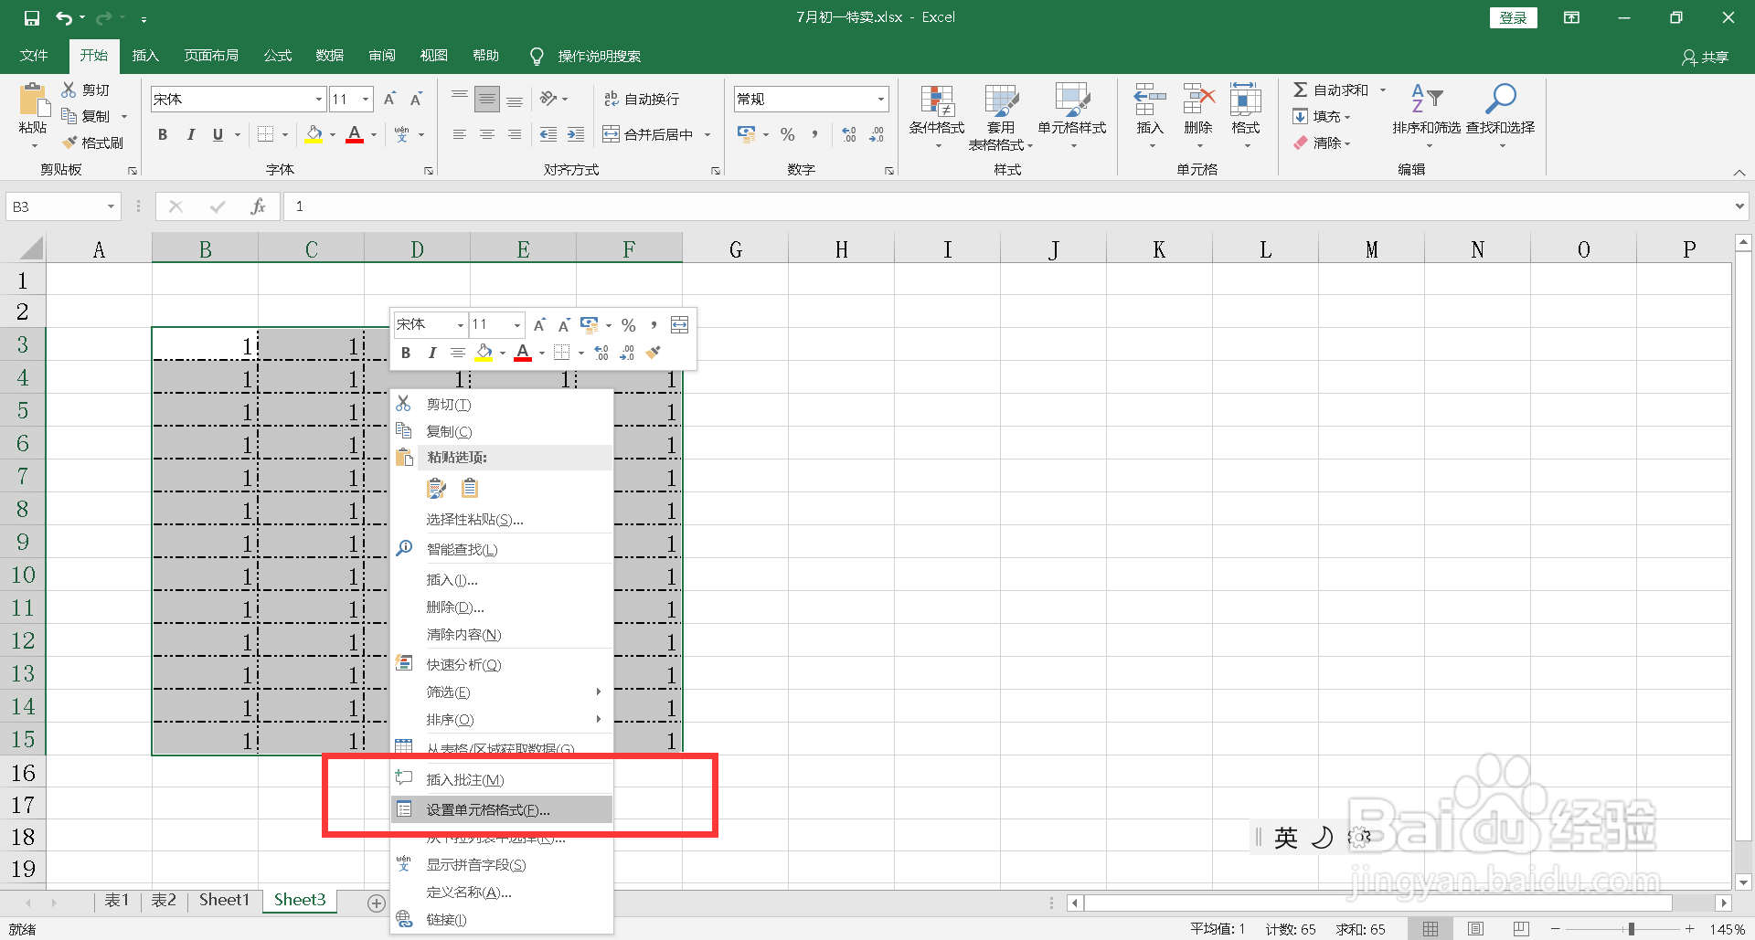1755x940 pixels.
Task: Click the font color swatch in ribbon
Action: (x=355, y=134)
